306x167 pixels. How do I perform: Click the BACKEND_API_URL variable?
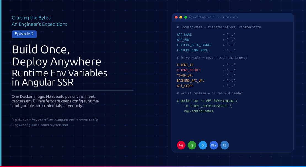pyautogui.click(x=190, y=81)
